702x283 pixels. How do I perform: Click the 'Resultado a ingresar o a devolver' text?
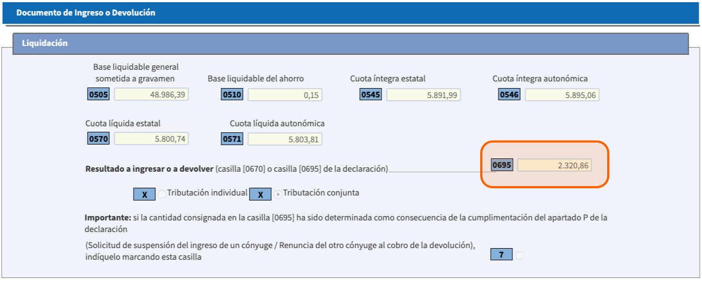click(149, 168)
